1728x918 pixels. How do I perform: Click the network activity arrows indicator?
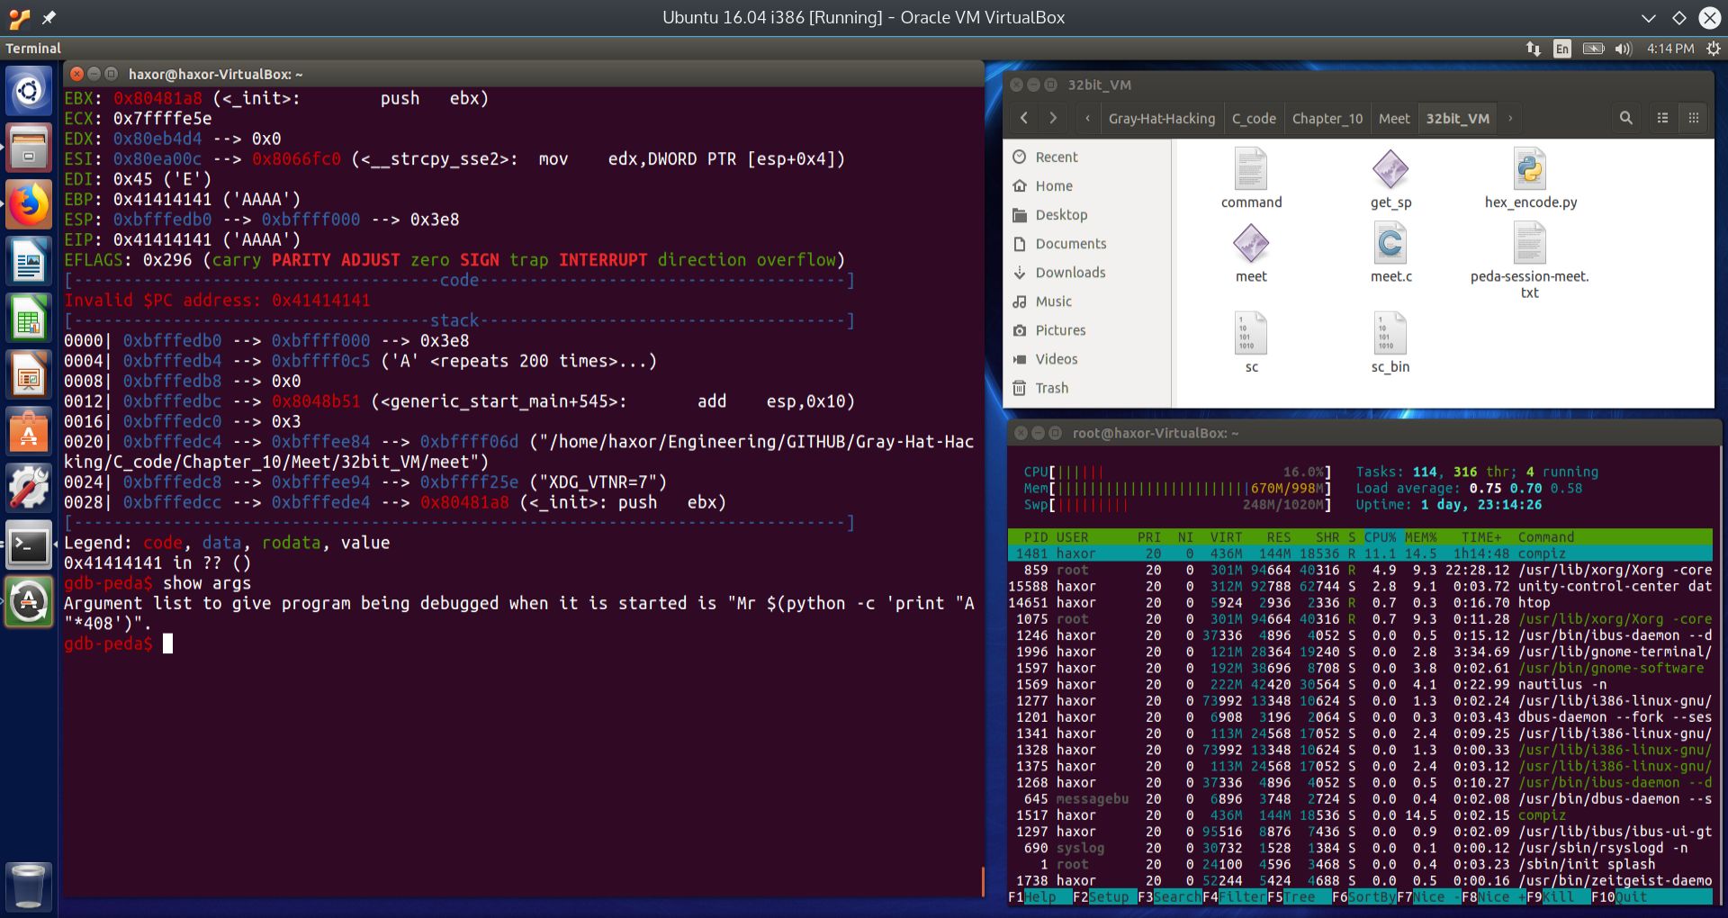tap(1533, 49)
